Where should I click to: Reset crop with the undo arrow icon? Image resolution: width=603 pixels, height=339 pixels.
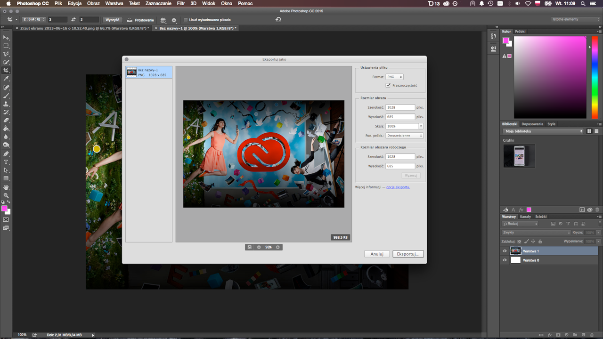click(x=278, y=20)
